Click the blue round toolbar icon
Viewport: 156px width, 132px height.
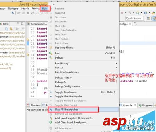[145, 13]
